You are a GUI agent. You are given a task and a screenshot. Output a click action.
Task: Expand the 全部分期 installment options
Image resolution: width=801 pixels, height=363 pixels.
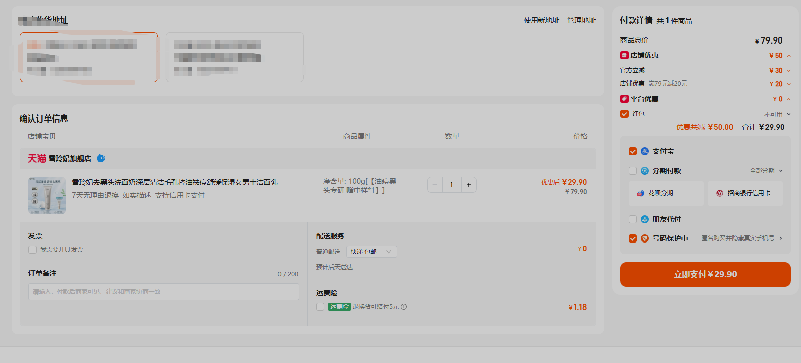click(766, 171)
